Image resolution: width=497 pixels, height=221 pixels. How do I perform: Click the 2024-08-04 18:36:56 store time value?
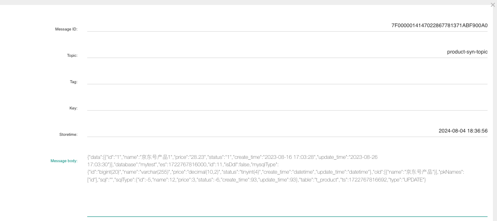pyautogui.click(x=463, y=131)
